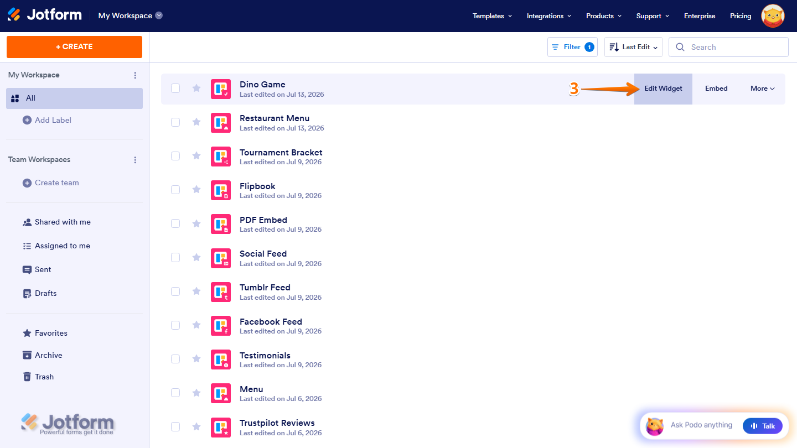
Task: Open the My Workspace switcher dropdown
Action: coord(131,15)
